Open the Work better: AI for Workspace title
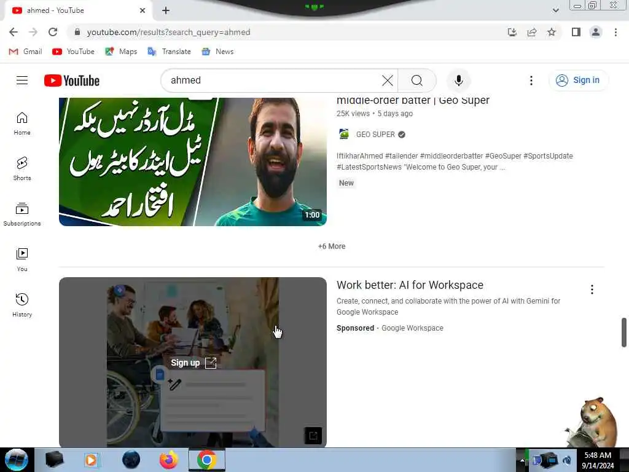 410,285
